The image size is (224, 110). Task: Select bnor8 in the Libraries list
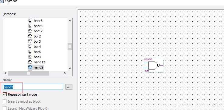[x=38, y=26]
